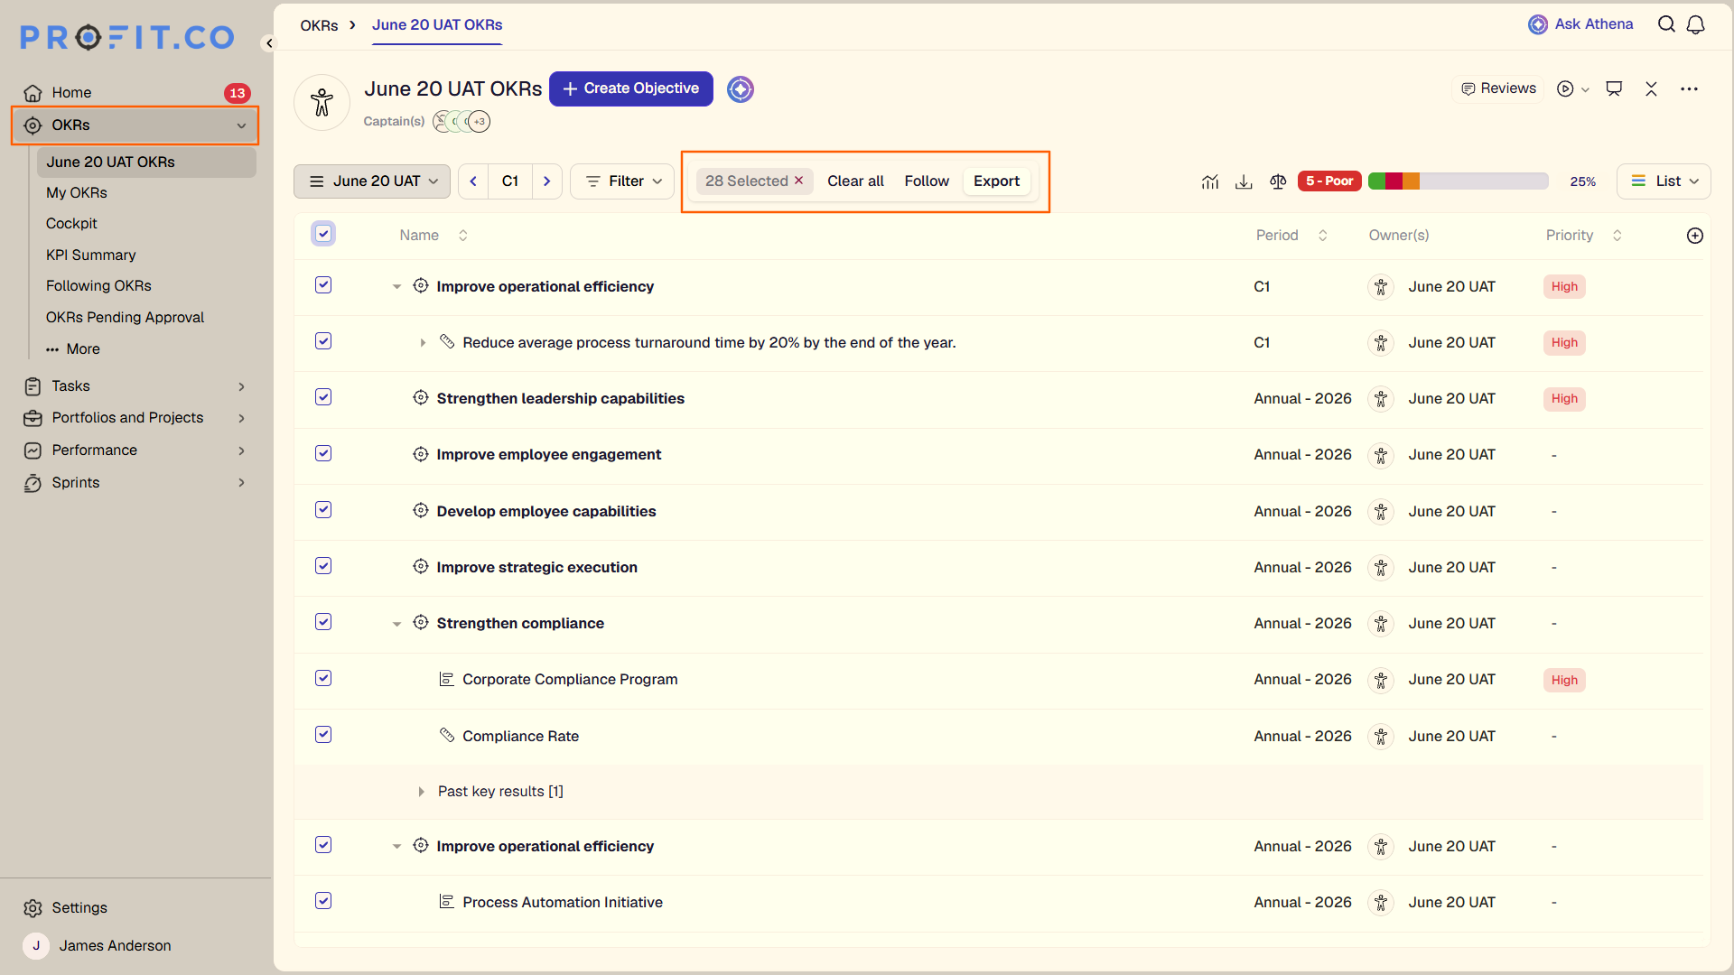The height and width of the screenshot is (975, 1734).
Task: Open KPI Summary in the sidebar
Action: [91, 255]
